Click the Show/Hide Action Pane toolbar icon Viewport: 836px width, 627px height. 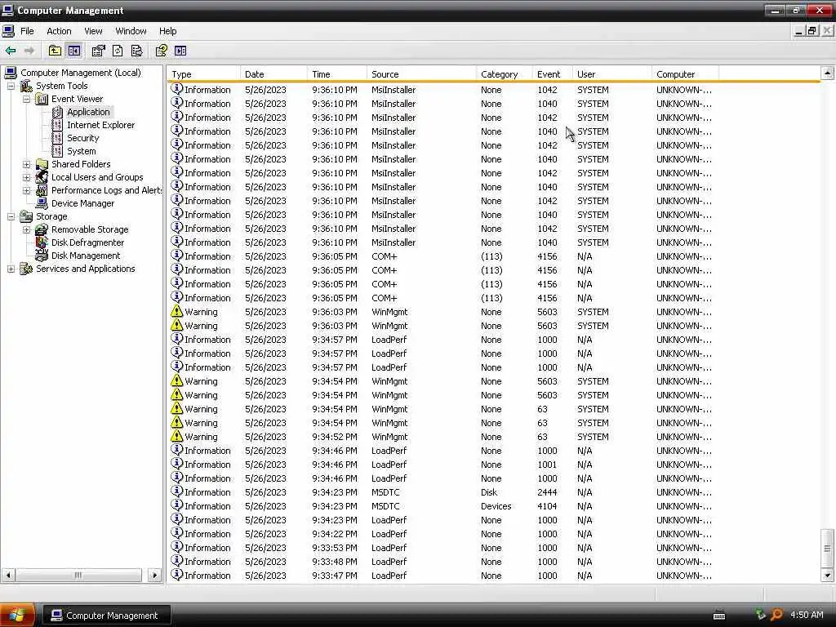click(x=180, y=51)
